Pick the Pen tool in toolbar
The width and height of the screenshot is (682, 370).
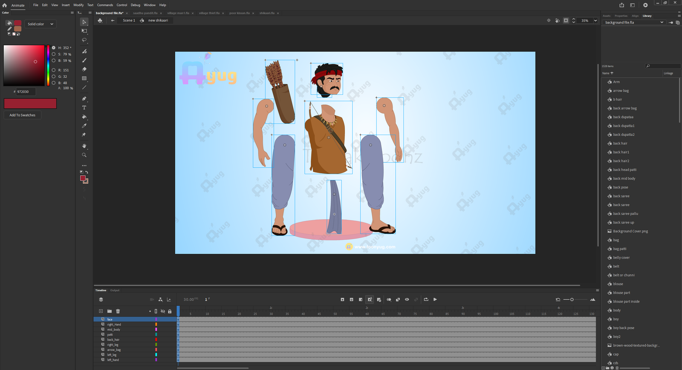point(84,99)
